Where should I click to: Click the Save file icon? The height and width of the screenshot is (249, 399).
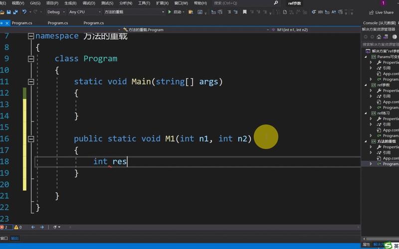pos(9,12)
